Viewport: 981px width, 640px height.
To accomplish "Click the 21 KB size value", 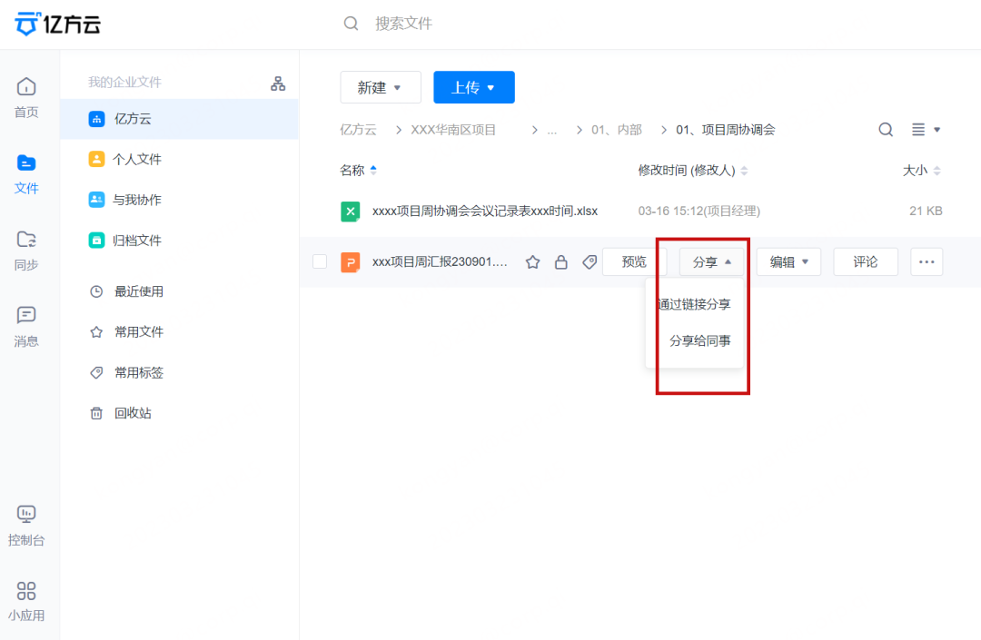I will [x=926, y=212].
